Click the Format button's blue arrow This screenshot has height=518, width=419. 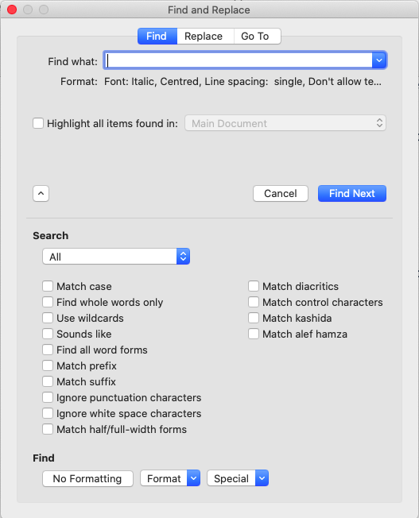coord(193,478)
